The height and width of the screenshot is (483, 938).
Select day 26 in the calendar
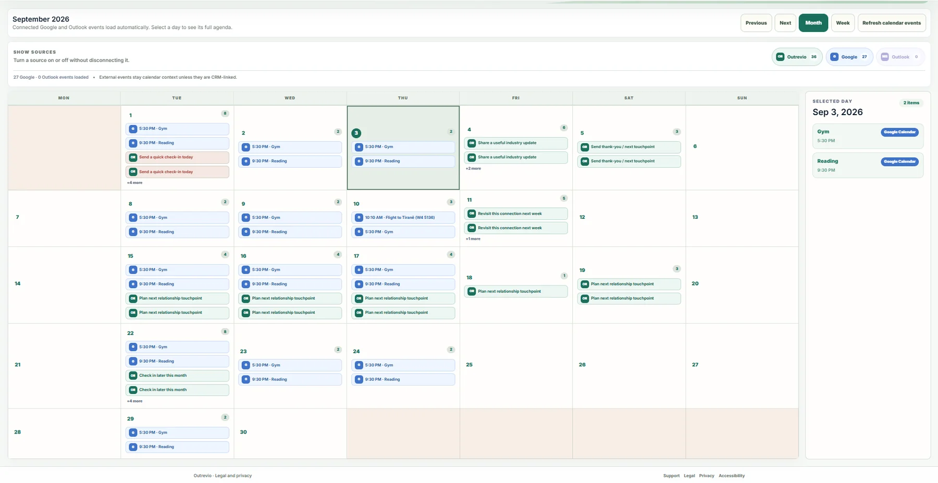click(x=628, y=366)
